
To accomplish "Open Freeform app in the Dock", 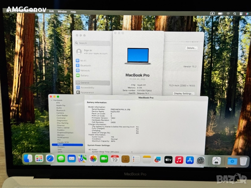I will (x=158, y=160).
